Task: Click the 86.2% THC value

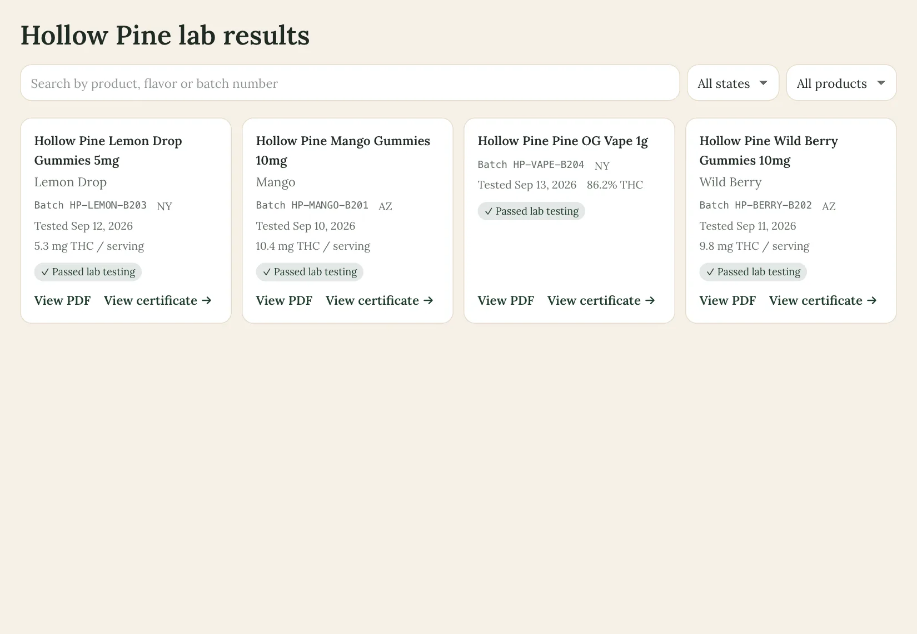Action: point(615,185)
